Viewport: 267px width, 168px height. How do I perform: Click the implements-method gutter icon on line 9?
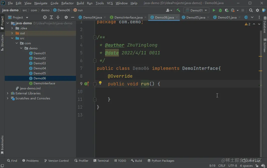click(x=86, y=84)
